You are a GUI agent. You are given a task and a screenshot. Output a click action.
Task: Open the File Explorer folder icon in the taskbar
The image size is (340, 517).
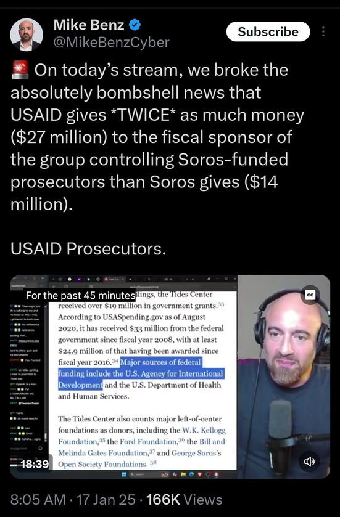click(183, 474)
